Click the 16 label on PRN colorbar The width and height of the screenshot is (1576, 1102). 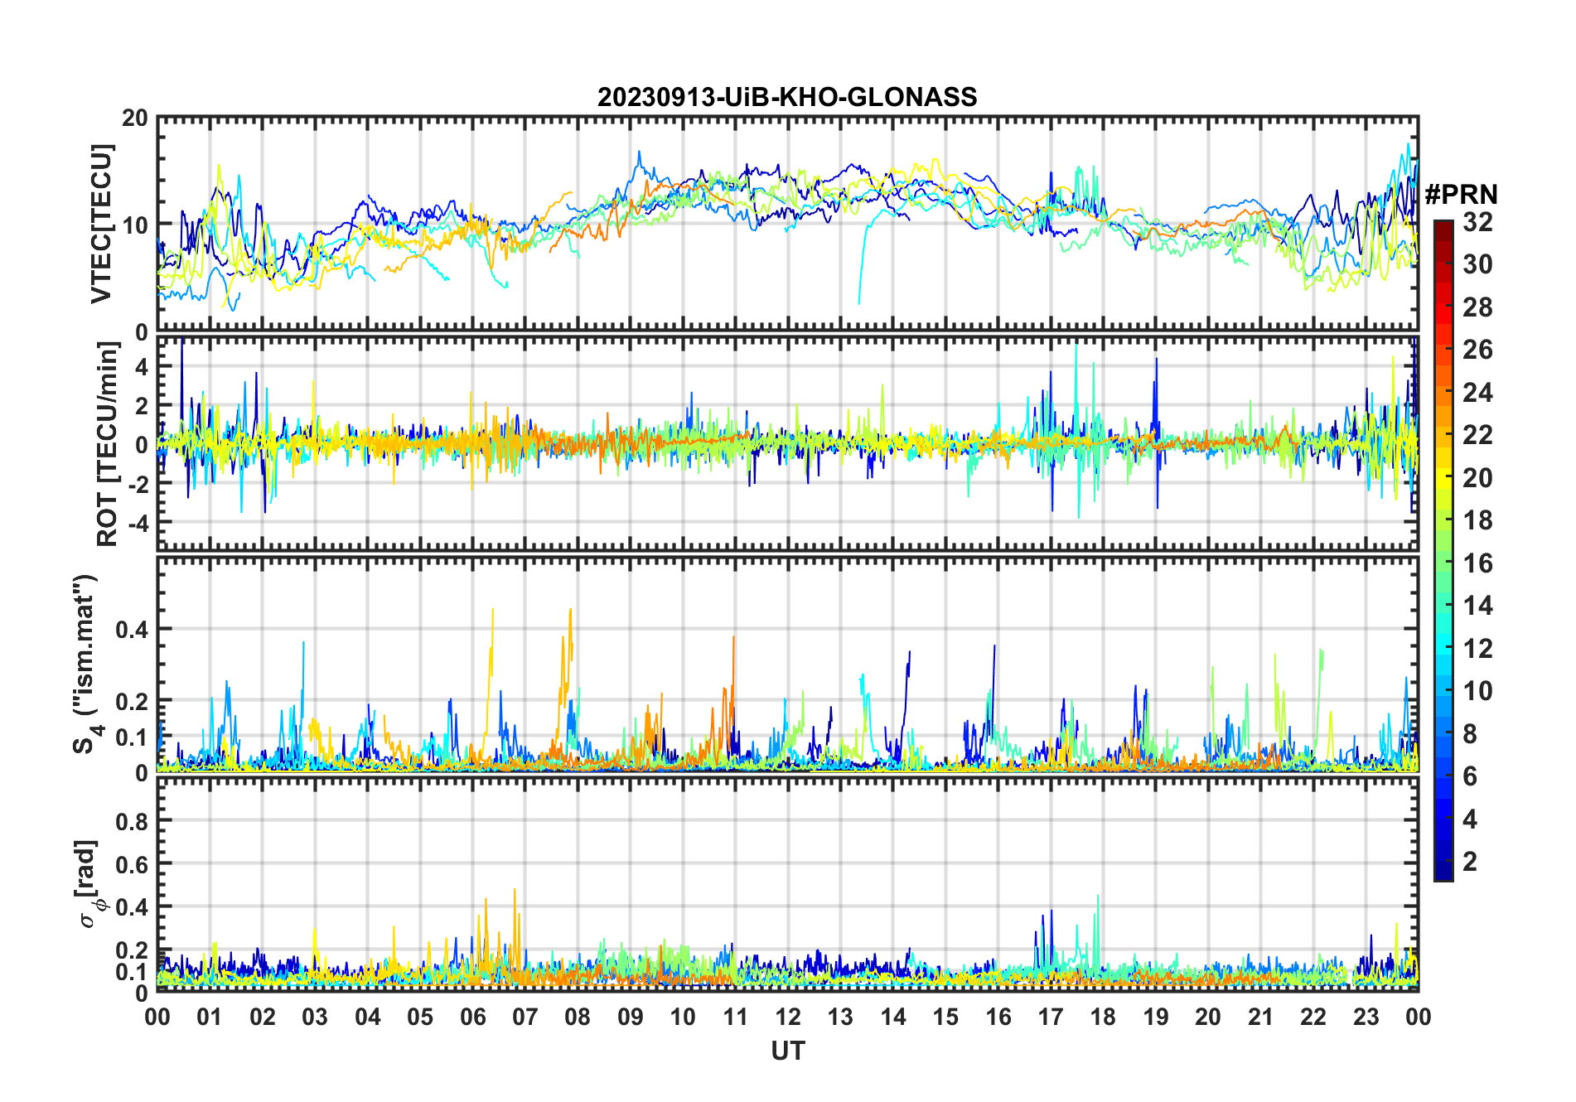[x=1478, y=563]
